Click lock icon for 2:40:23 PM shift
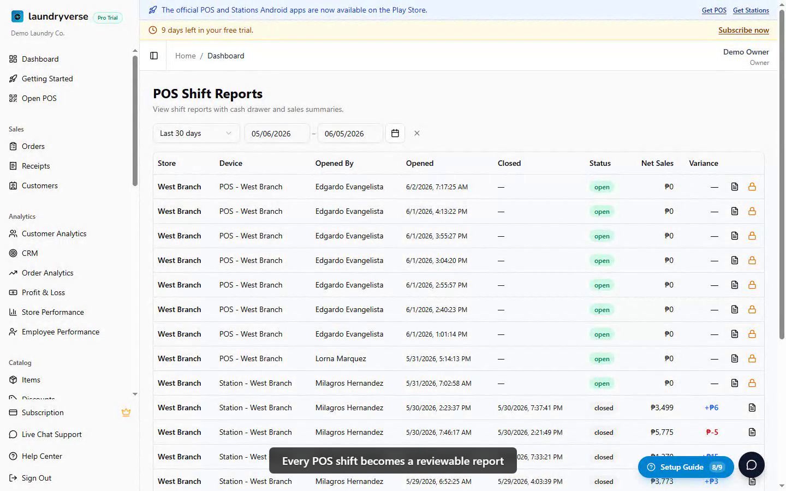 coord(752,309)
